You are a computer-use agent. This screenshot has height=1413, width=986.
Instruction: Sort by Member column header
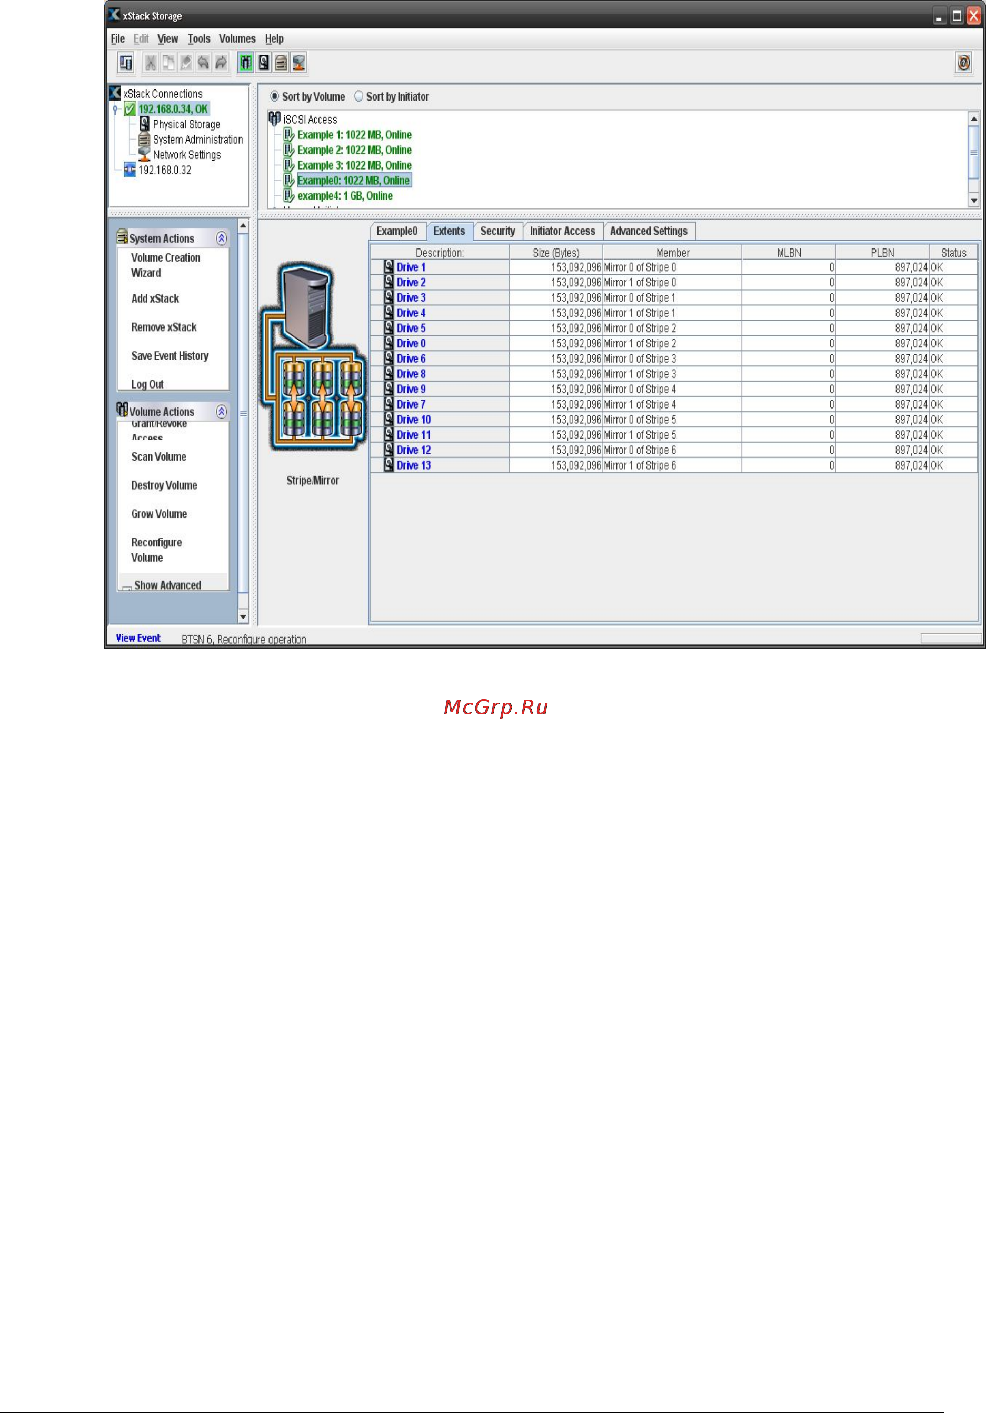pos(672,253)
